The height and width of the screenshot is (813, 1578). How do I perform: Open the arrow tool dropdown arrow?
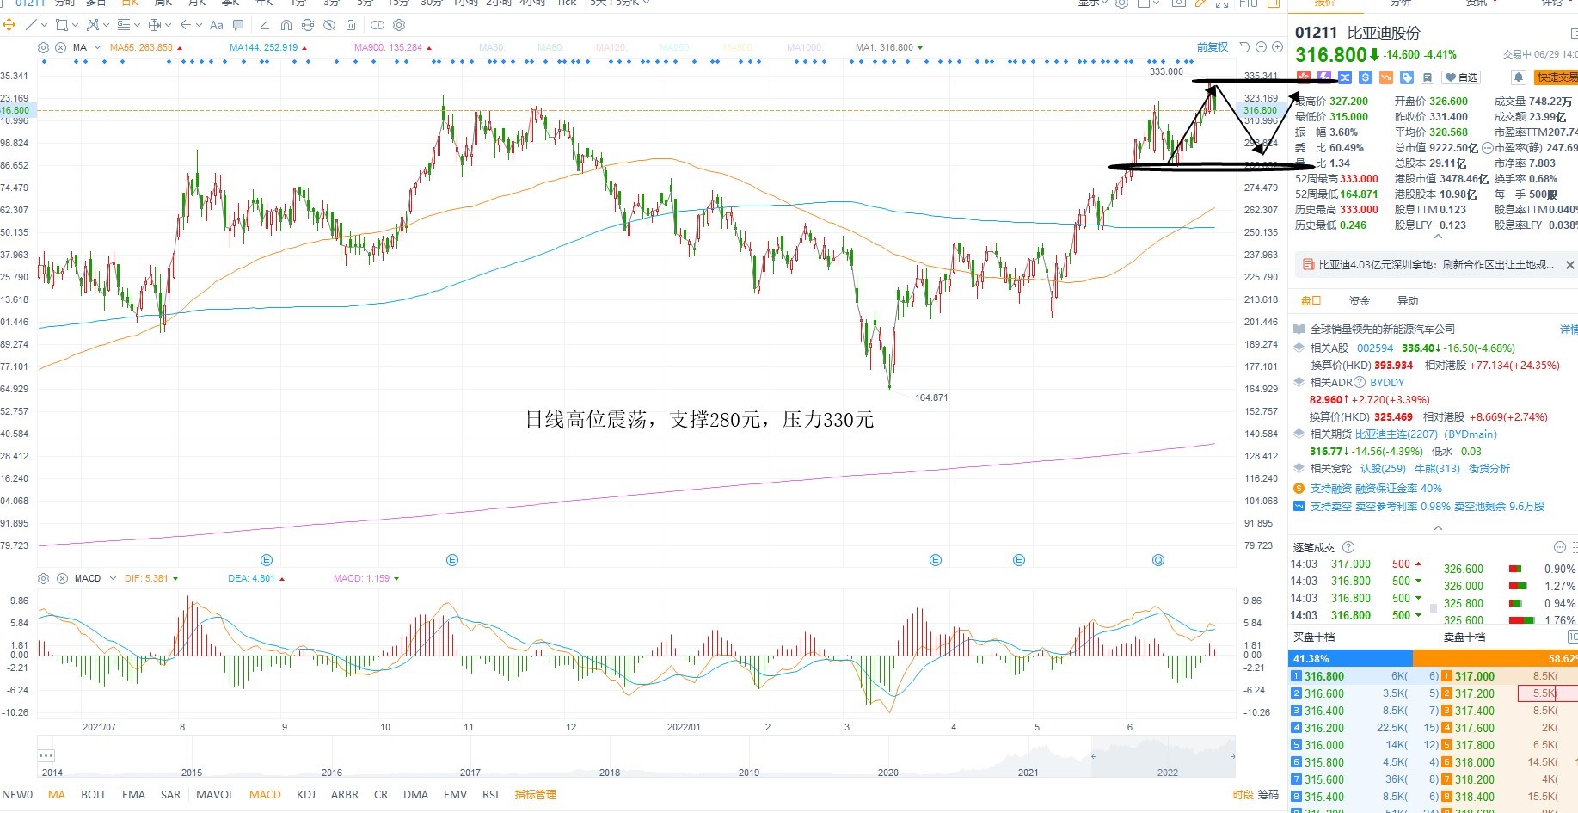199,25
